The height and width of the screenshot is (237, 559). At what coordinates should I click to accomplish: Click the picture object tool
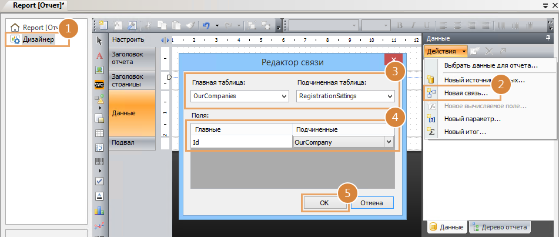(99, 69)
